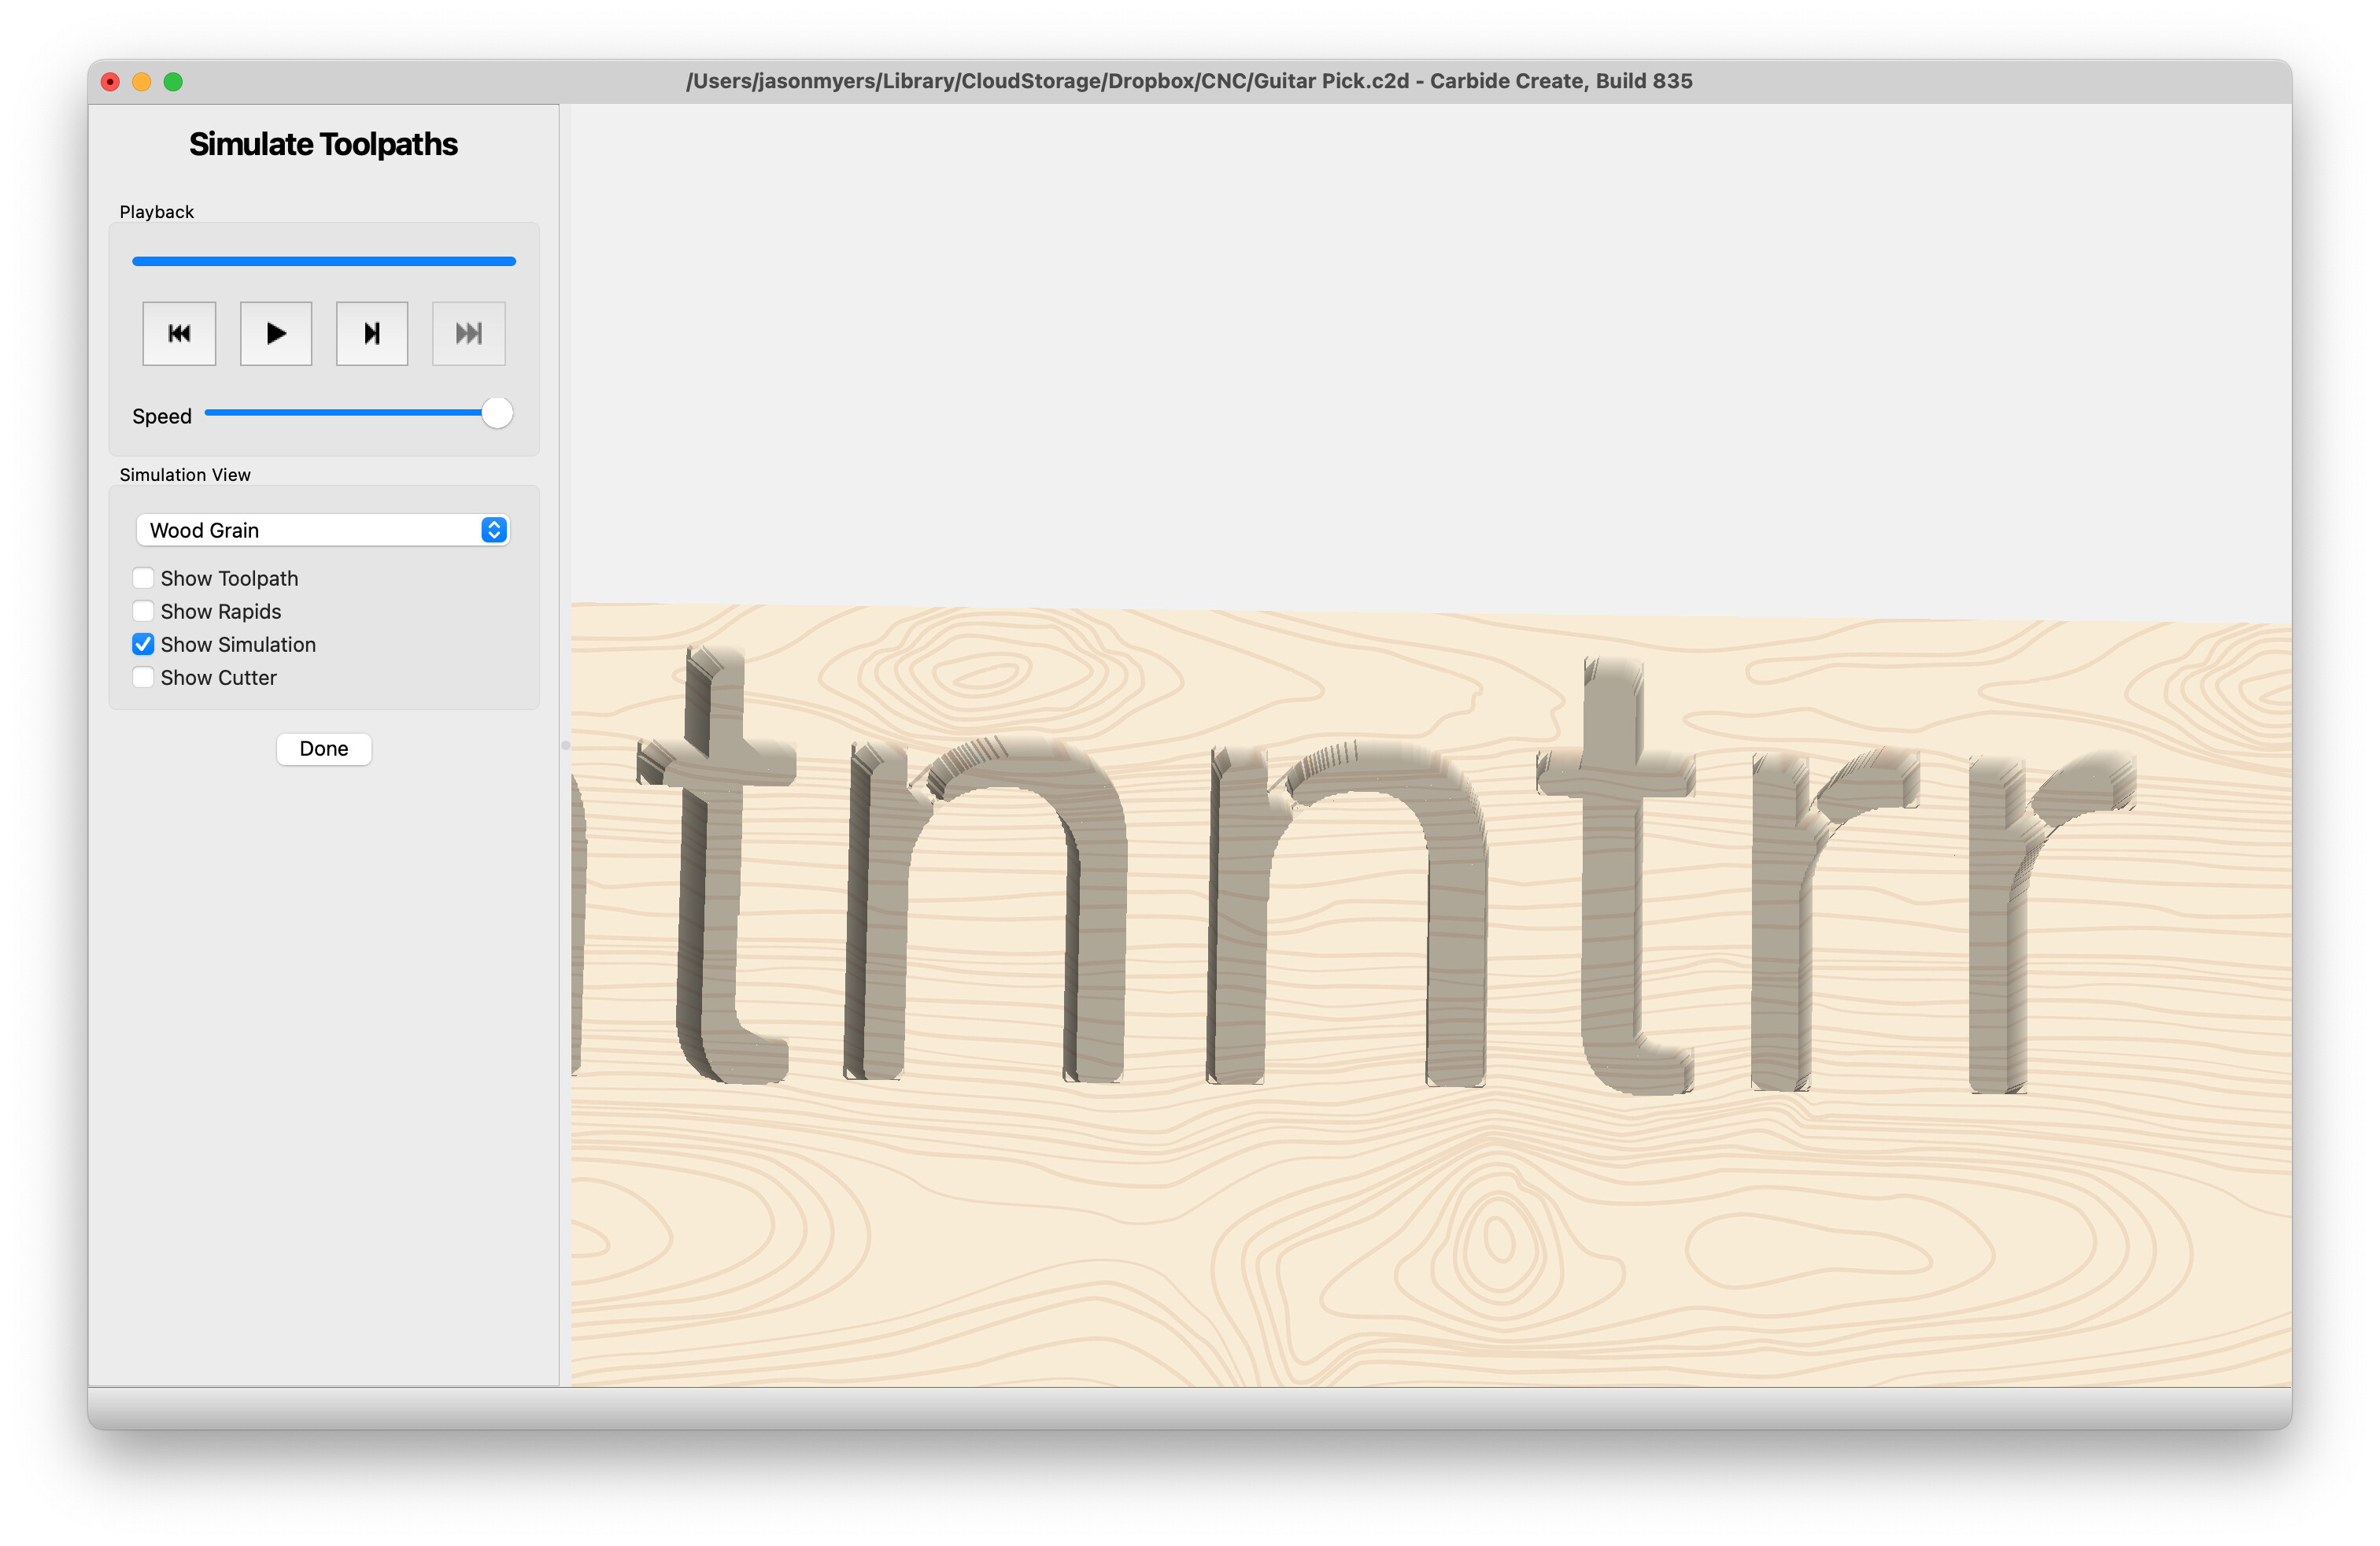Screen dimensions: 2380x1546
Task: Click the panel splitter handle beside the sidebar
Action: click(565, 745)
